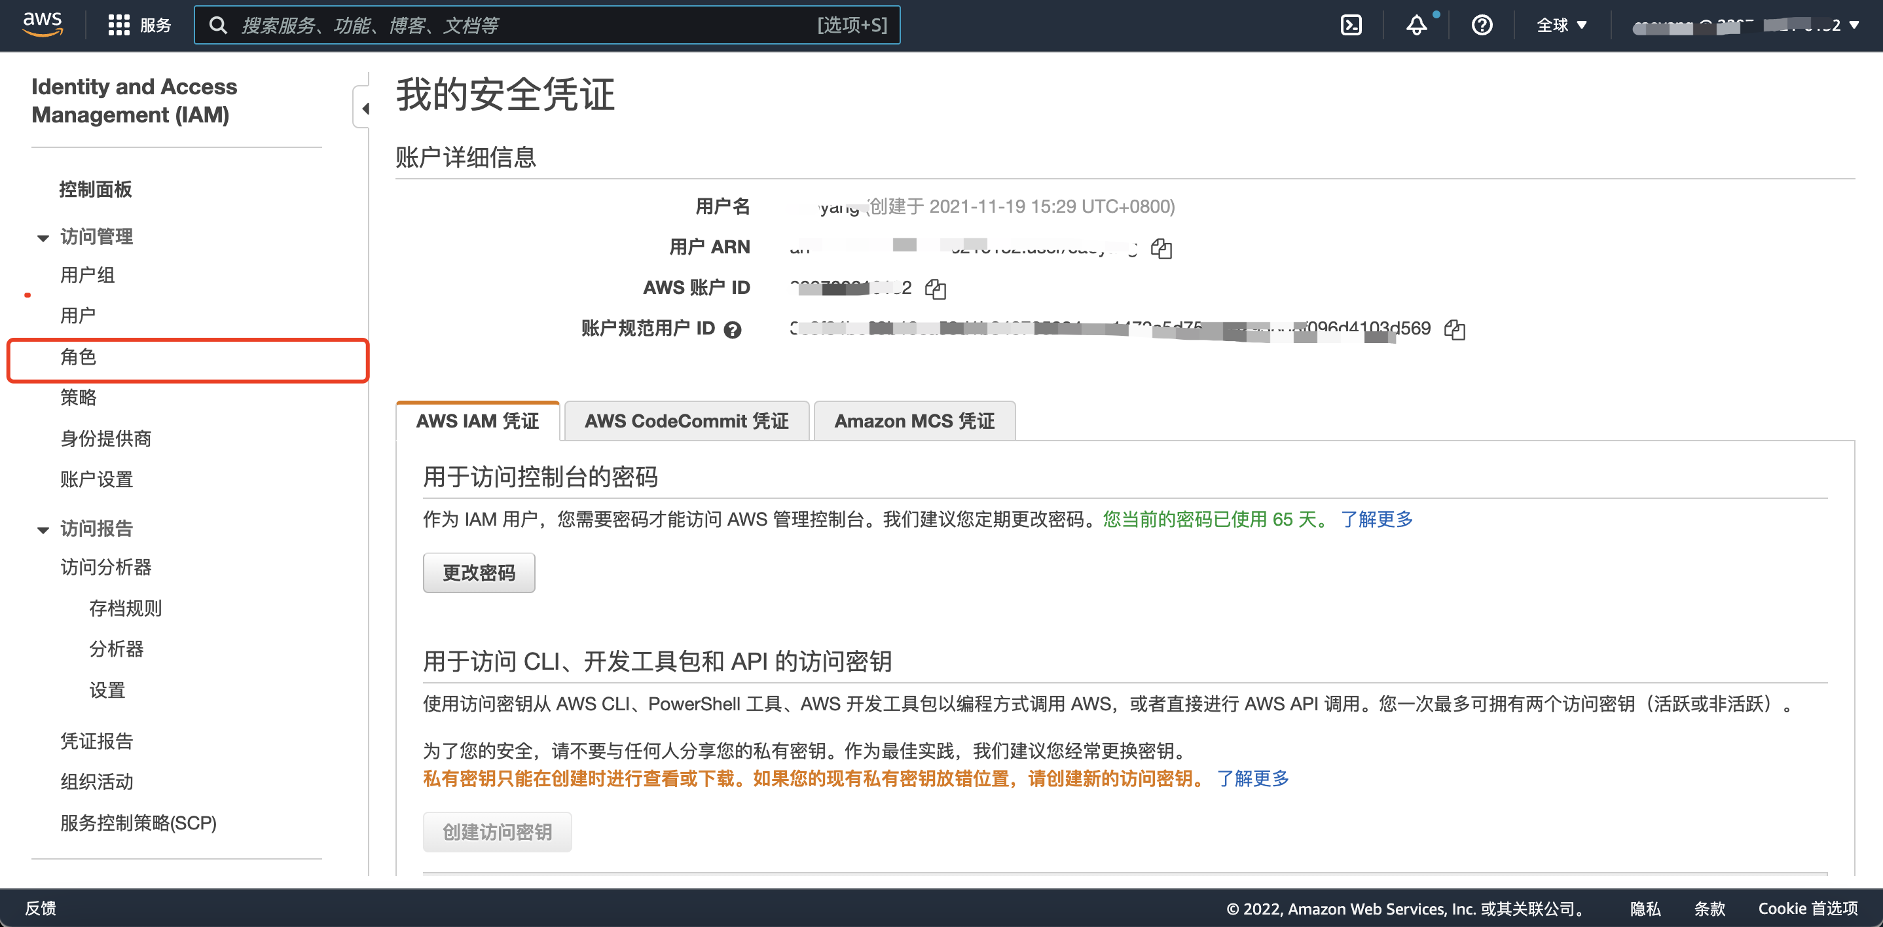This screenshot has width=1883, height=927.
Task: Click 反馈 in the footer
Action: tap(40, 908)
